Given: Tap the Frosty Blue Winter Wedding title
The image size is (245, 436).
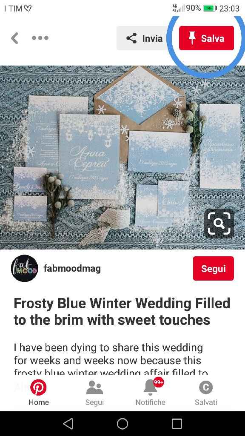Looking at the screenshot, I should click(122, 311).
